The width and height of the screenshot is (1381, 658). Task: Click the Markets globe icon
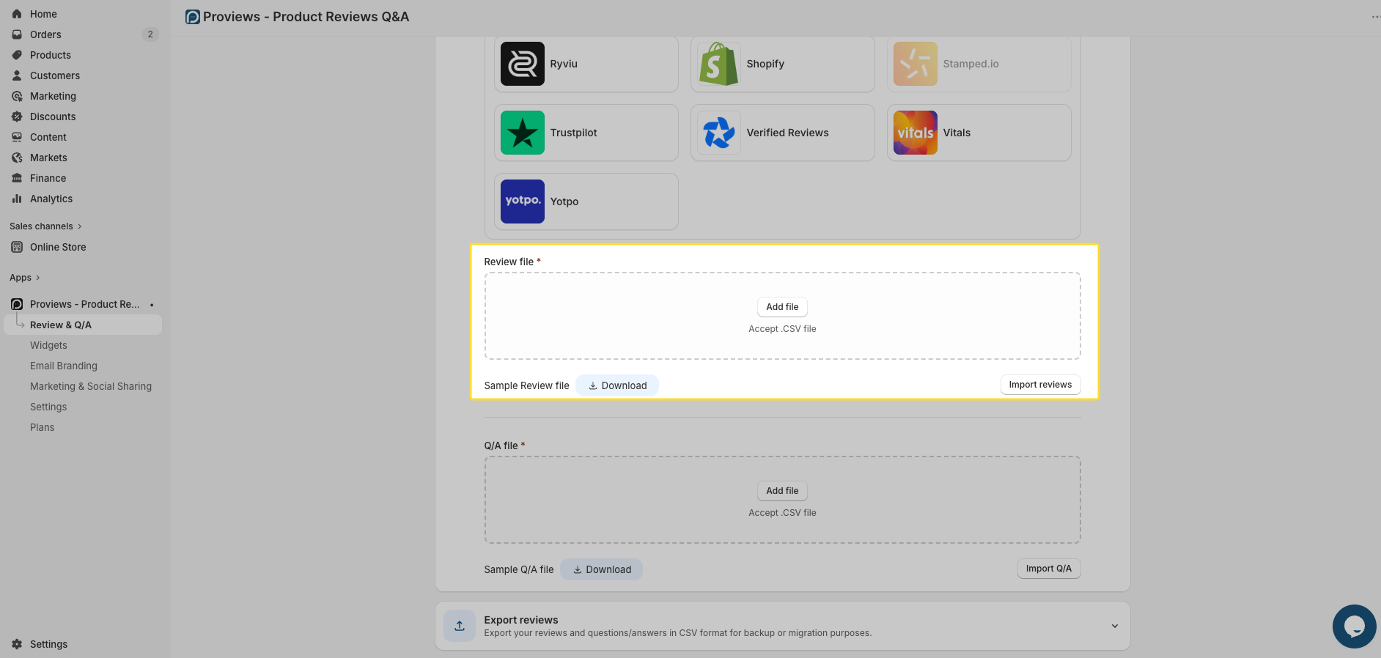click(x=17, y=158)
